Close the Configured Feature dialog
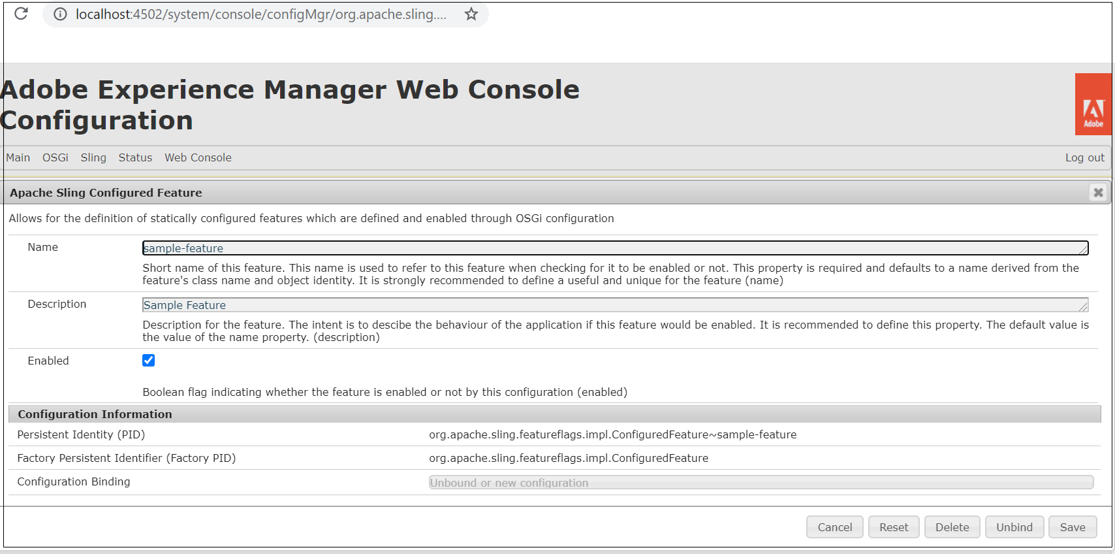1115x554 pixels. pyautogui.click(x=1098, y=193)
